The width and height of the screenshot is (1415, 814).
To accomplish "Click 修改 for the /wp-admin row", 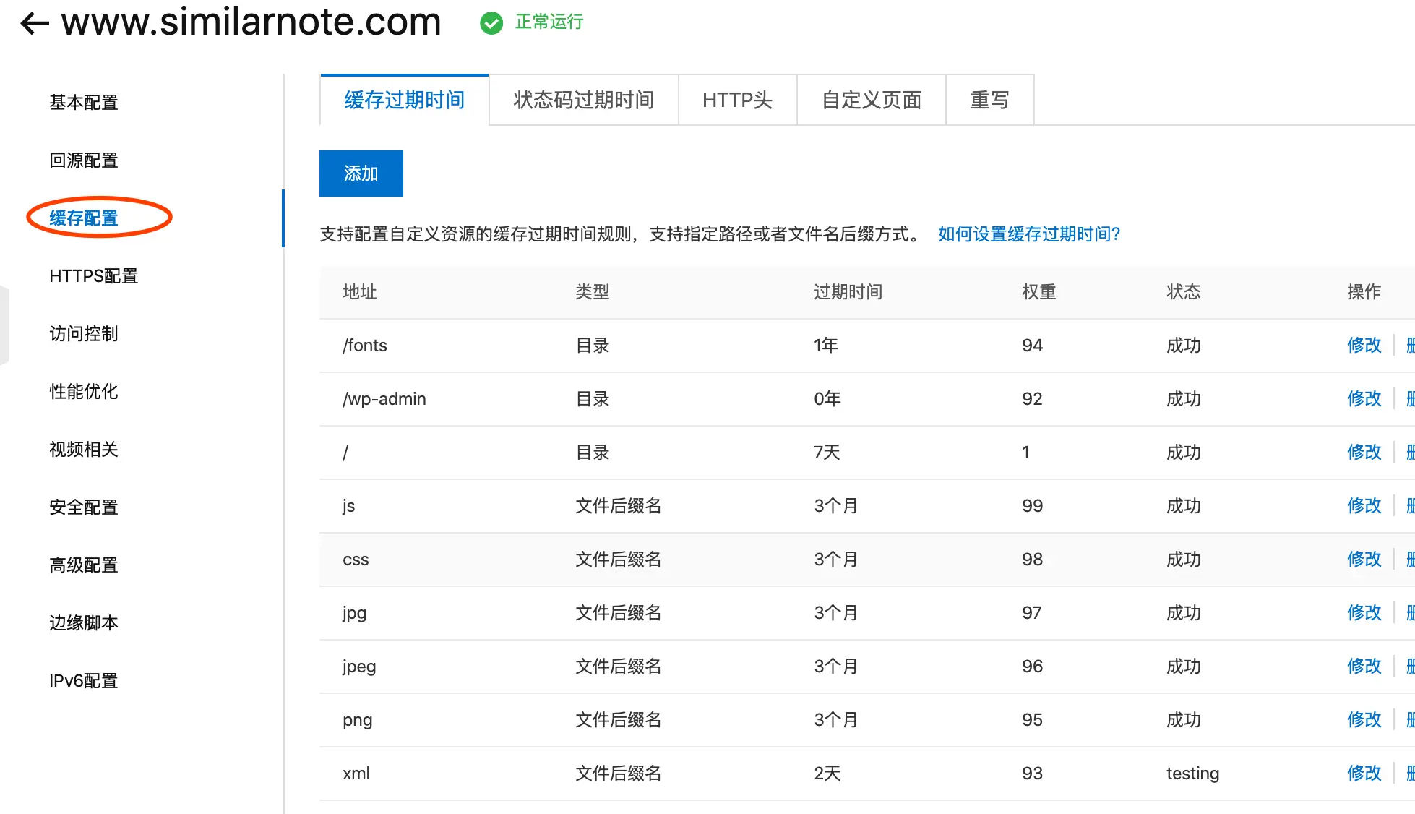I will tap(1364, 399).
